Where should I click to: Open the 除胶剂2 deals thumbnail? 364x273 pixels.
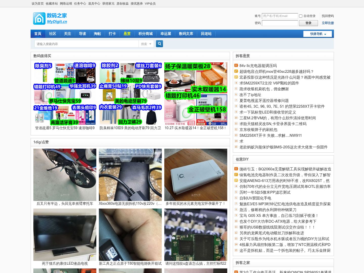coord(130,94)
